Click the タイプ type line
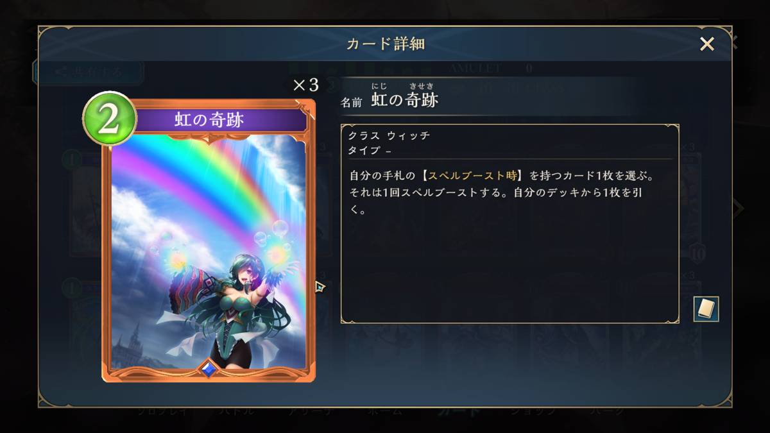770x433 pixels. (370, 151)
